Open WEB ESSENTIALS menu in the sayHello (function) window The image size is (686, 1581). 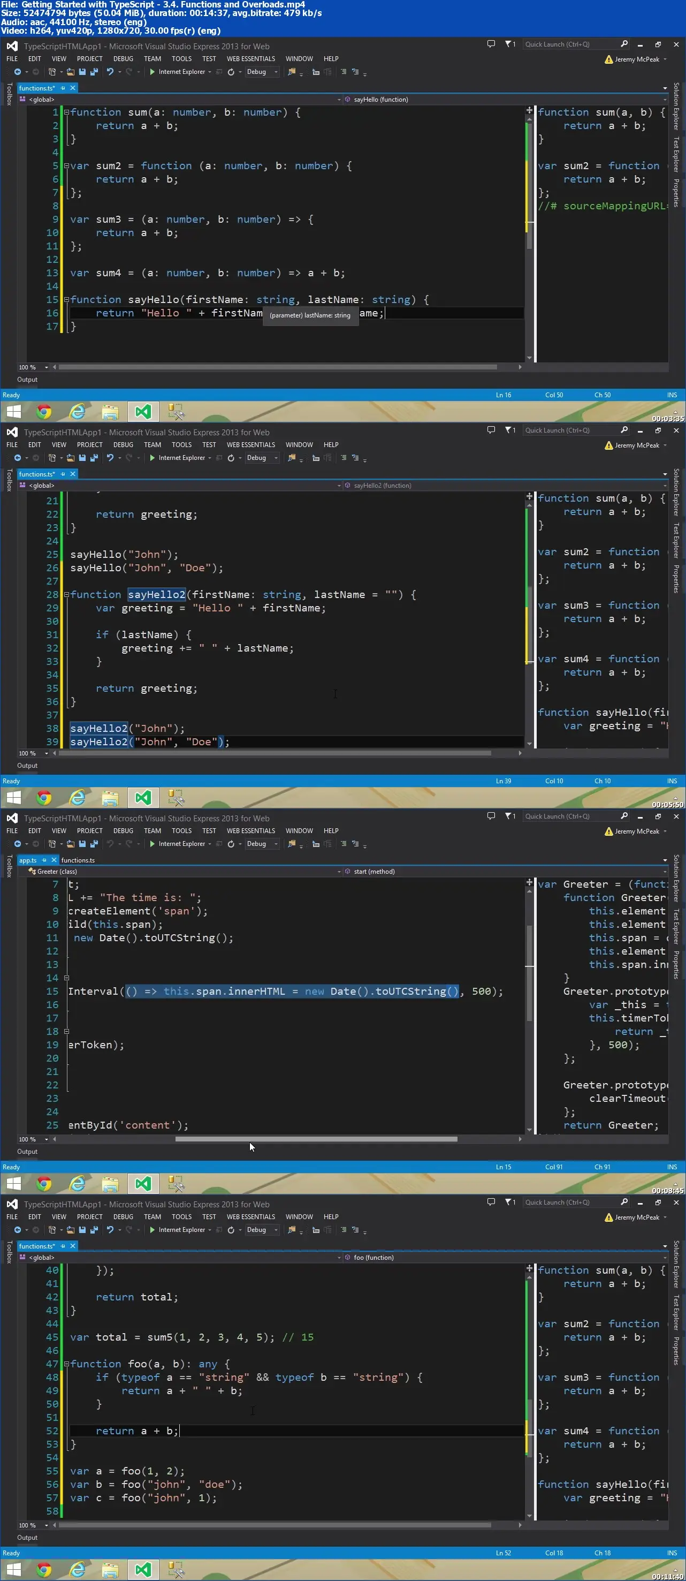click(251, 59)
